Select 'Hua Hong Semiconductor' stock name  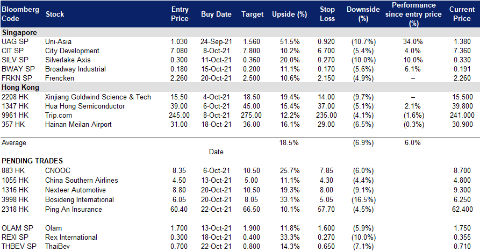(85, 106)
